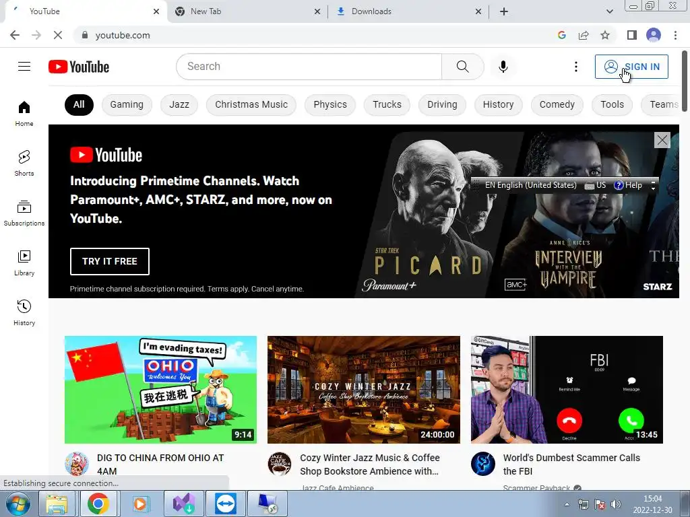Image resolution: width=690 pixels, height=517 pixels.
Task: Click the YouTube logo in header
Action: pos(79,67)
